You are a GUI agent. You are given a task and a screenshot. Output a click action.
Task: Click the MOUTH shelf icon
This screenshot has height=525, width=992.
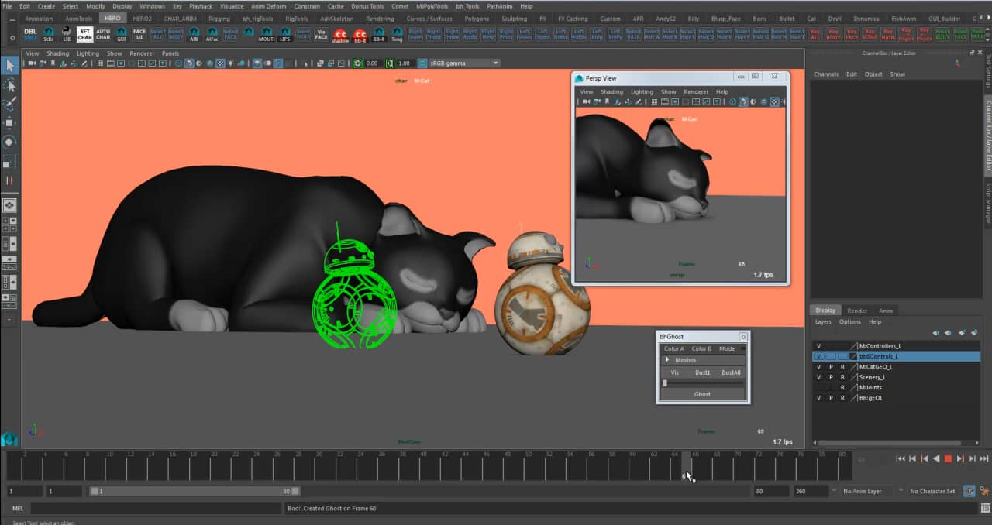pos(267,34)
